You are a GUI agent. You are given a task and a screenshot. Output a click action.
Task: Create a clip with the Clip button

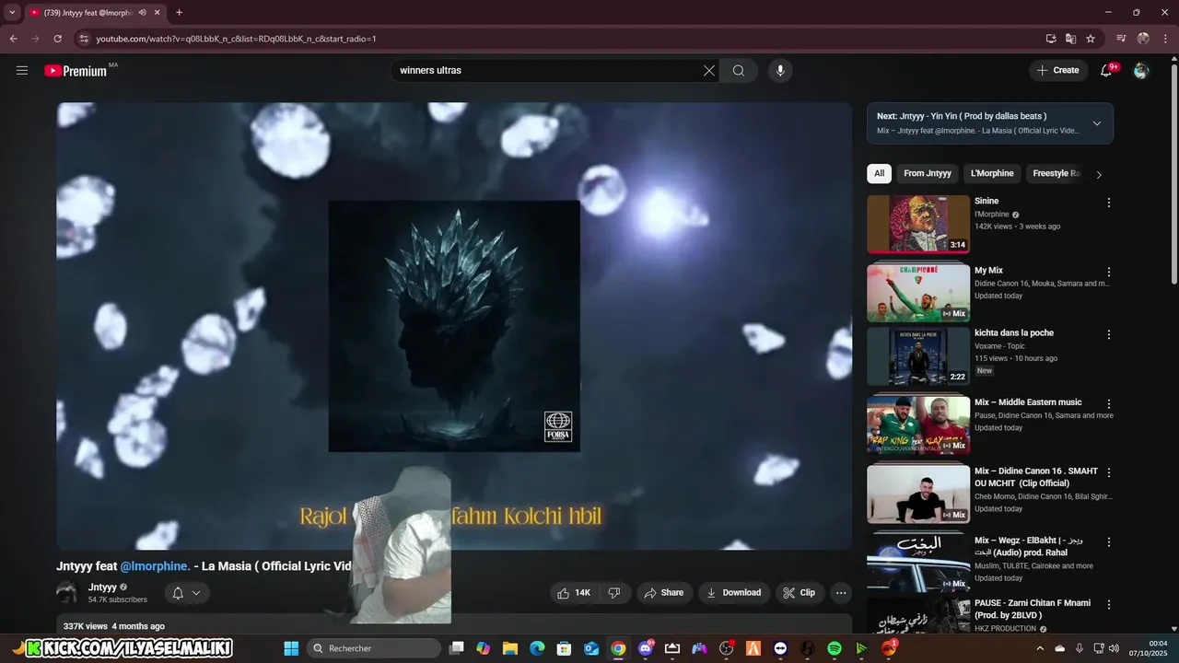(x=800, y=593)
